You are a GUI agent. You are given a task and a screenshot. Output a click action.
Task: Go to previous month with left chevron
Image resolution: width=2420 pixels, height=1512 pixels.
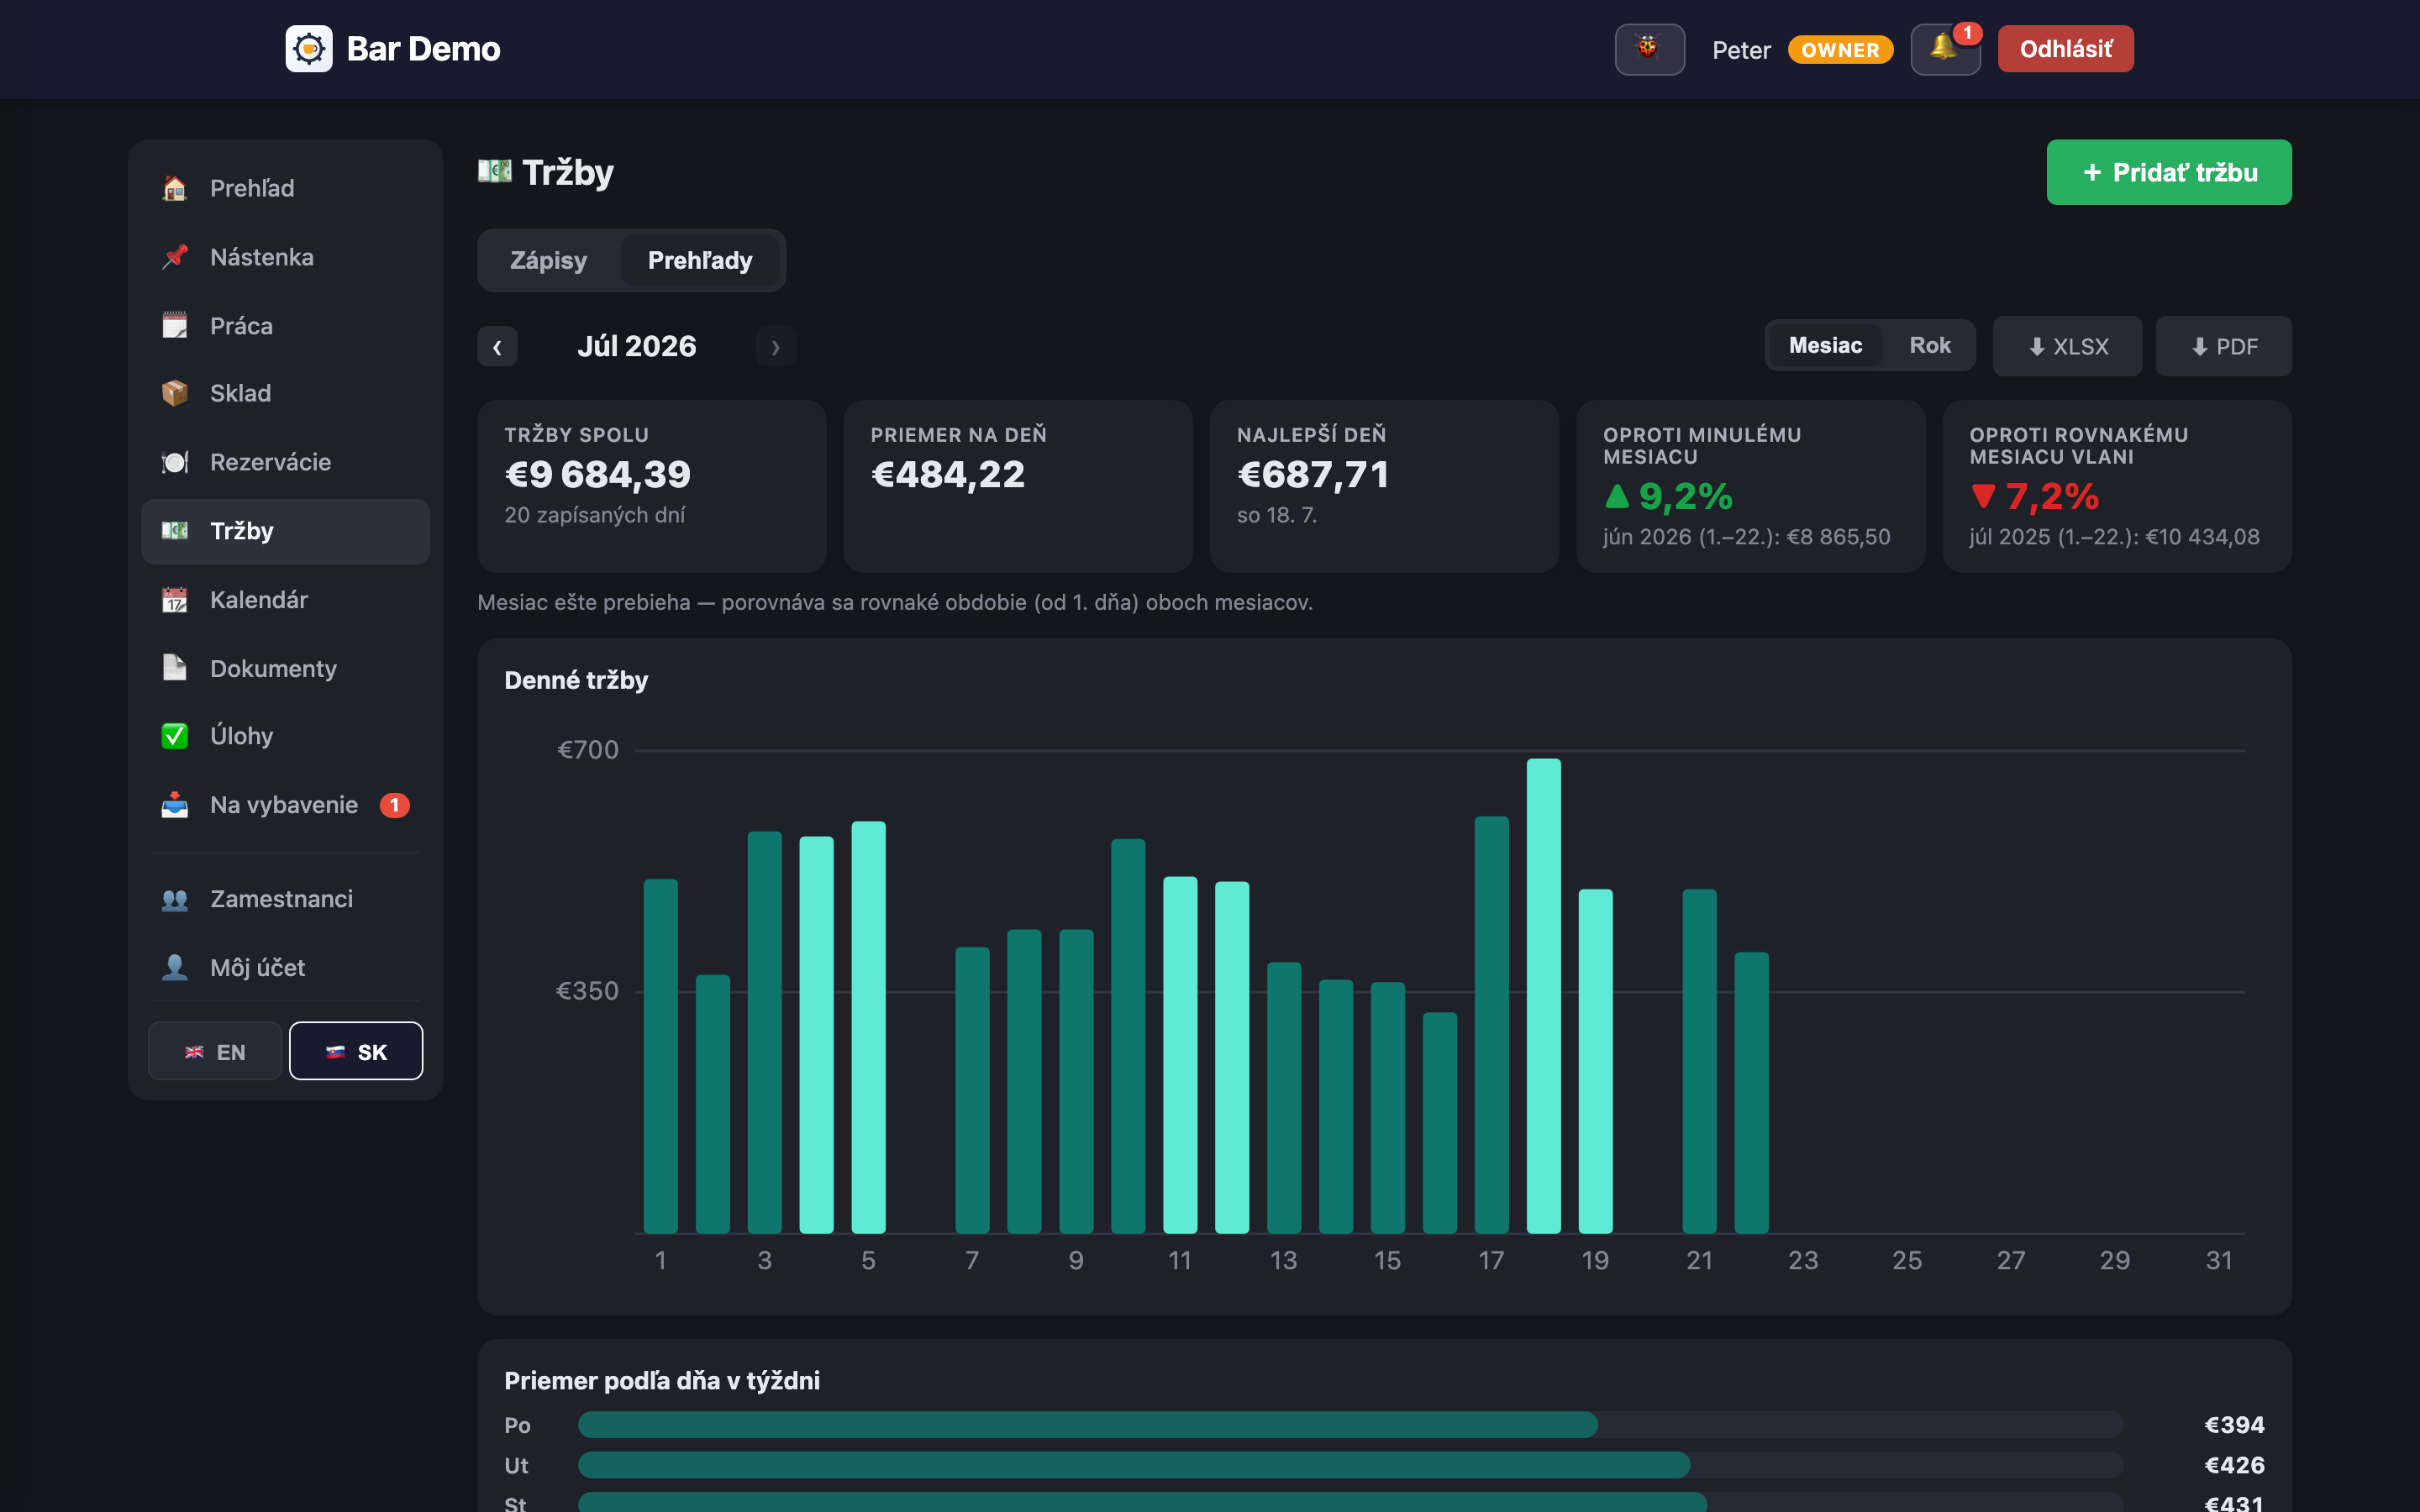pos(497,347)
